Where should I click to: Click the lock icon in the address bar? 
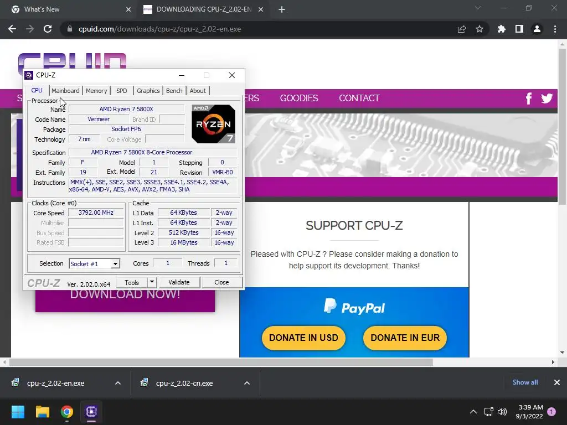click(70, 29)
